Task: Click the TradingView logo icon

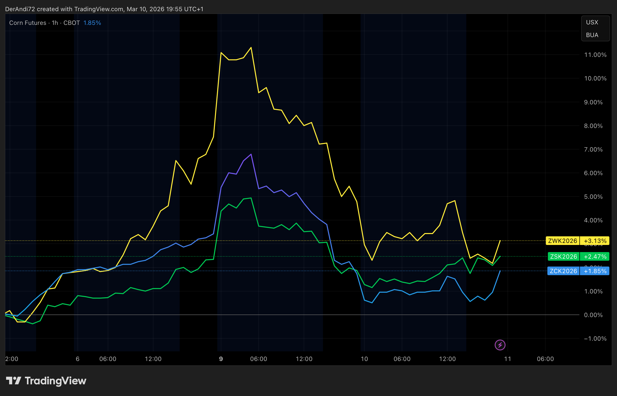Action: coord(13,381)
